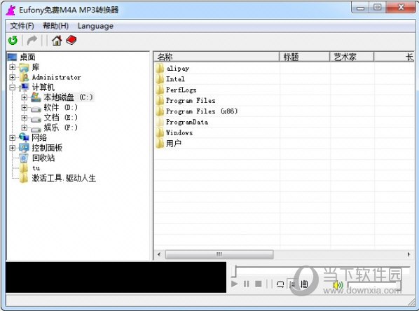
Task: Toggle the repeat loop button
Action: [280, 284]
